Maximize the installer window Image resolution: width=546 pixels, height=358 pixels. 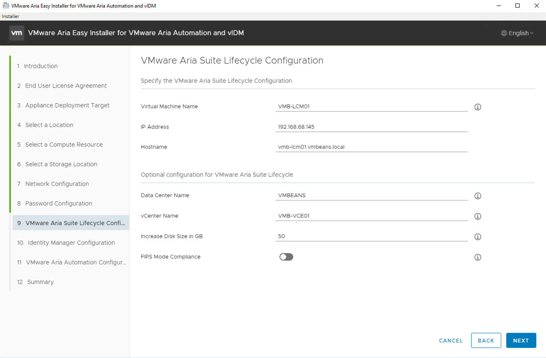pyautogui.click(x=518, y=6)
